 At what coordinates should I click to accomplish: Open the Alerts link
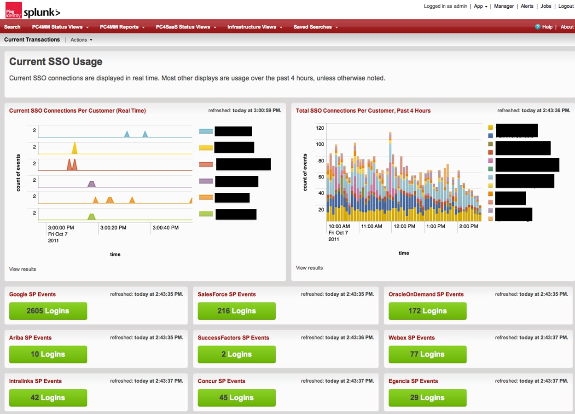(527, 6)
